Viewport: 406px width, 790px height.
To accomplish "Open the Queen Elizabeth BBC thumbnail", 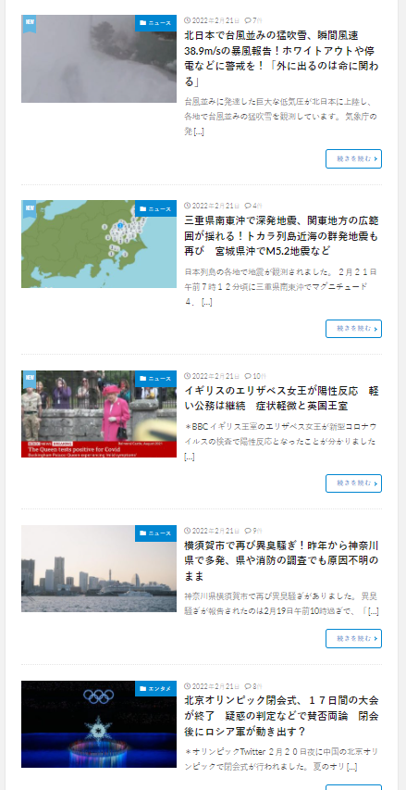I will coord(99,414).
